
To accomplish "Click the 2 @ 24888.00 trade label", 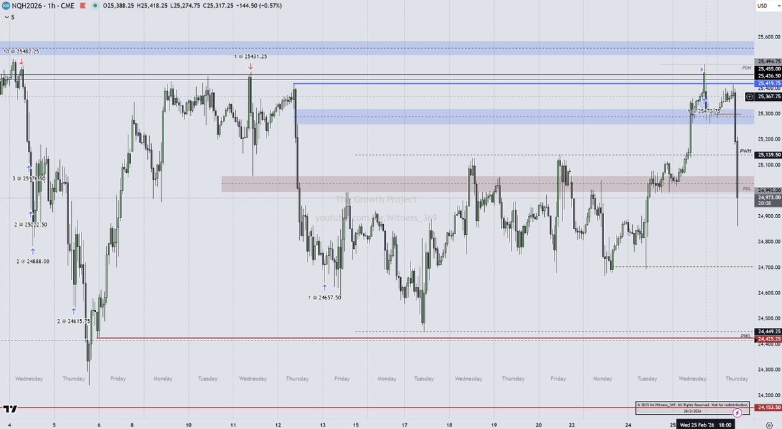I will coord(33,261).
